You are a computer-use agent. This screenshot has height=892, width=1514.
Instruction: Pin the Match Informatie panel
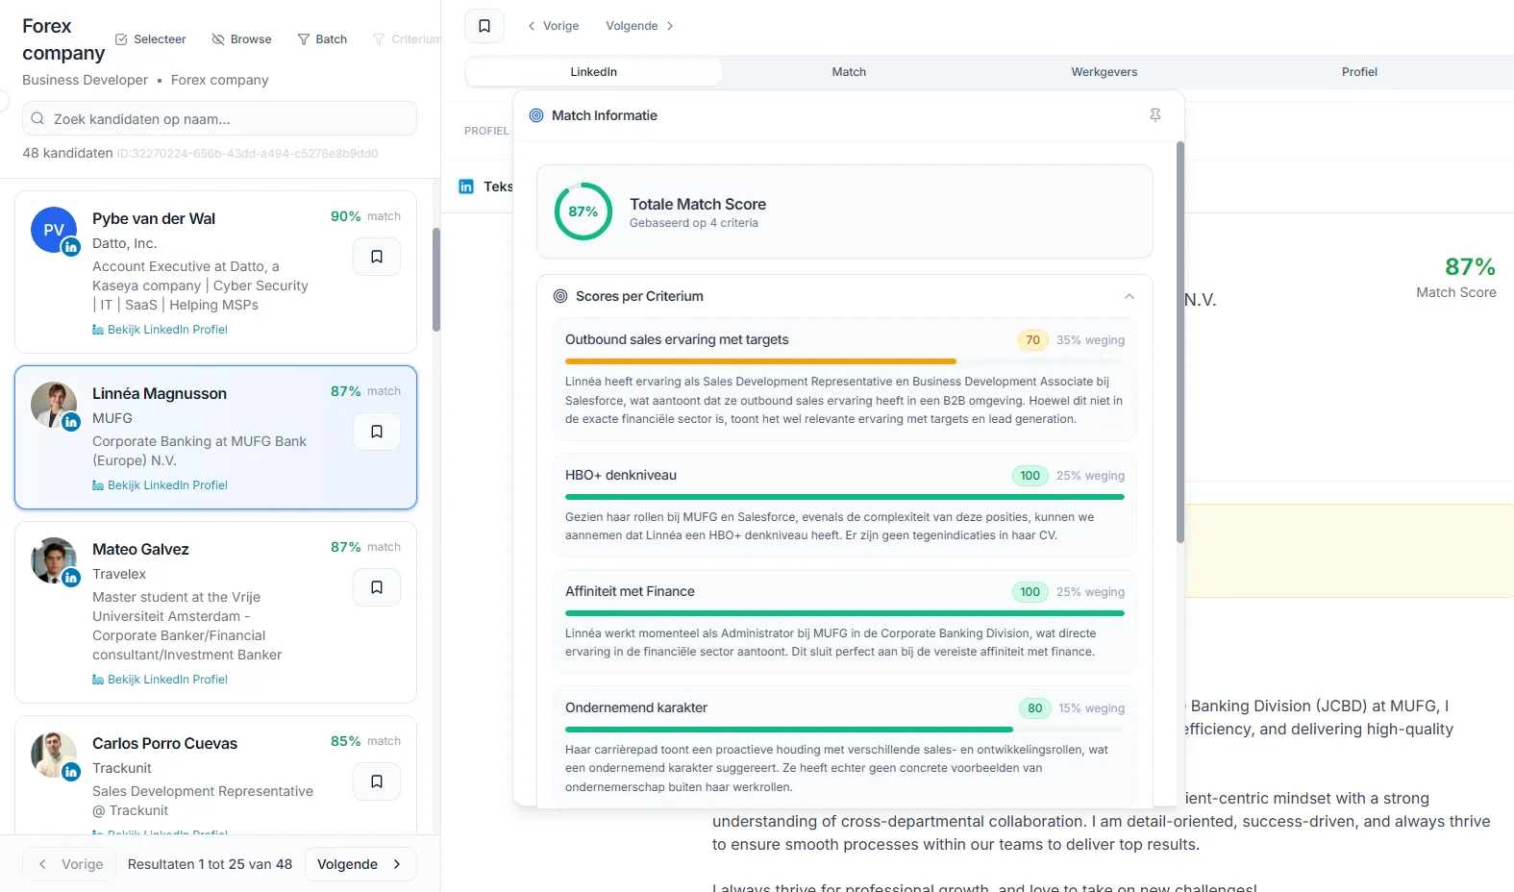coord(1155,115)
